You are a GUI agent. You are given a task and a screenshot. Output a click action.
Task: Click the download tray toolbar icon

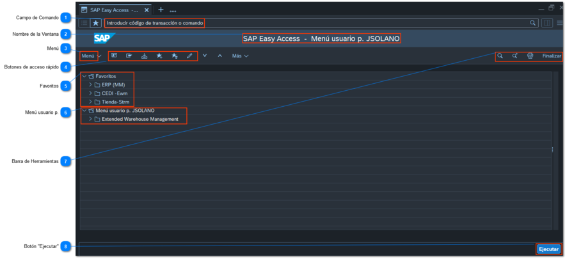pos(144,56)
